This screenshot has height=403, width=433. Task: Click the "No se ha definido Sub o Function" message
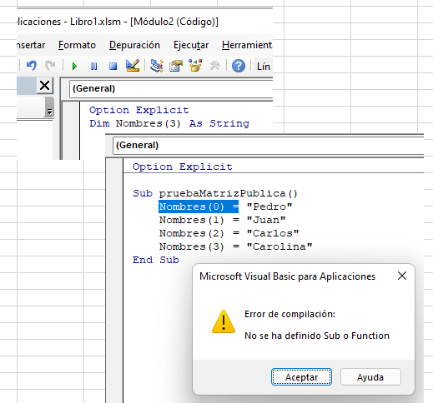pyautogui.click(x=317, y=336)
